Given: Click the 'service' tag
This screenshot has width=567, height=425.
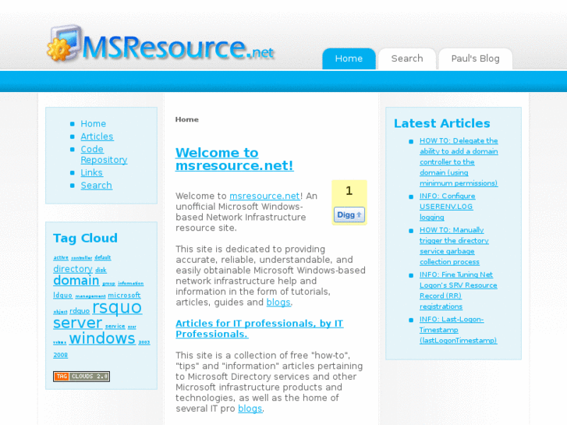Looking at the screenshot, I should pos(115,326).
